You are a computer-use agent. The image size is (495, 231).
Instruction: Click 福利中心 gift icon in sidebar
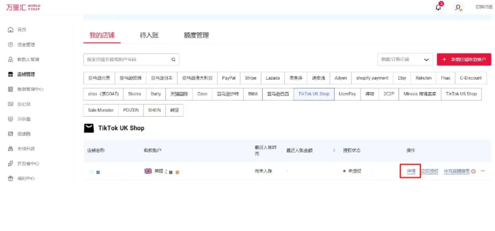[11, 178]
